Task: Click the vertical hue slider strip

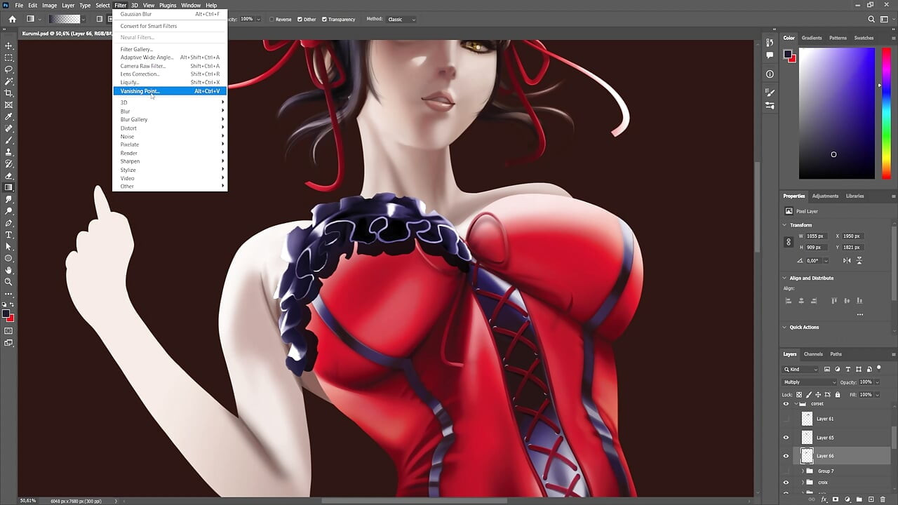Action: [x=887, y=113]
